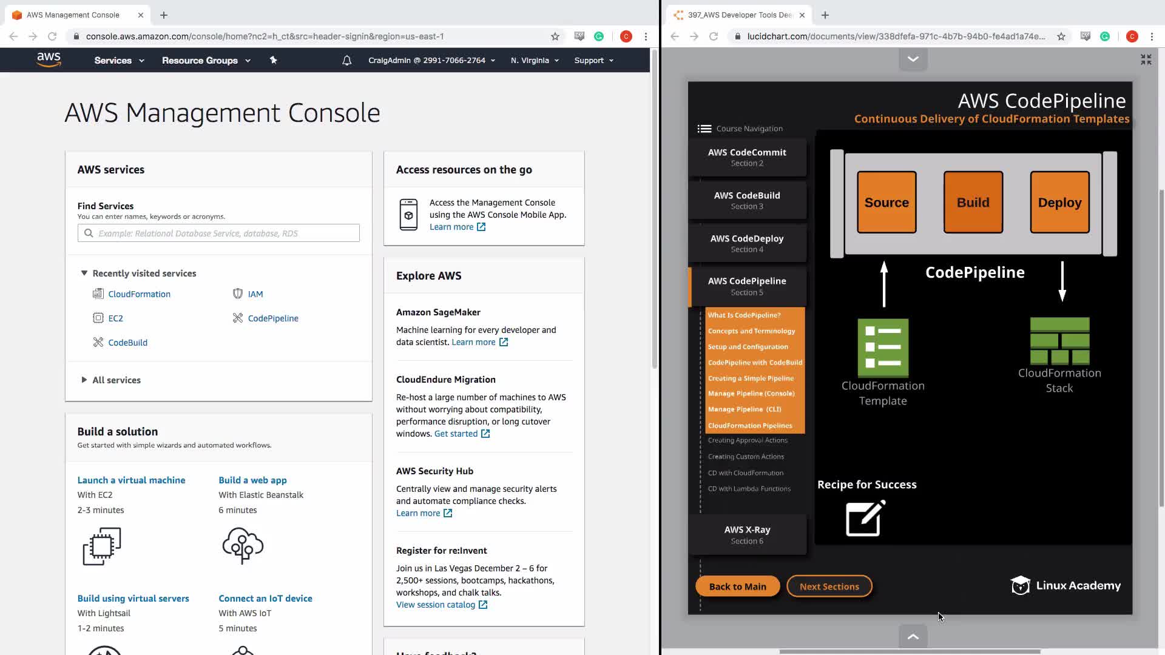This screenshot has height=655, width=1165.
Task: Click the Back to Main button
Action: pyautogui.click(x=737, y=586)
